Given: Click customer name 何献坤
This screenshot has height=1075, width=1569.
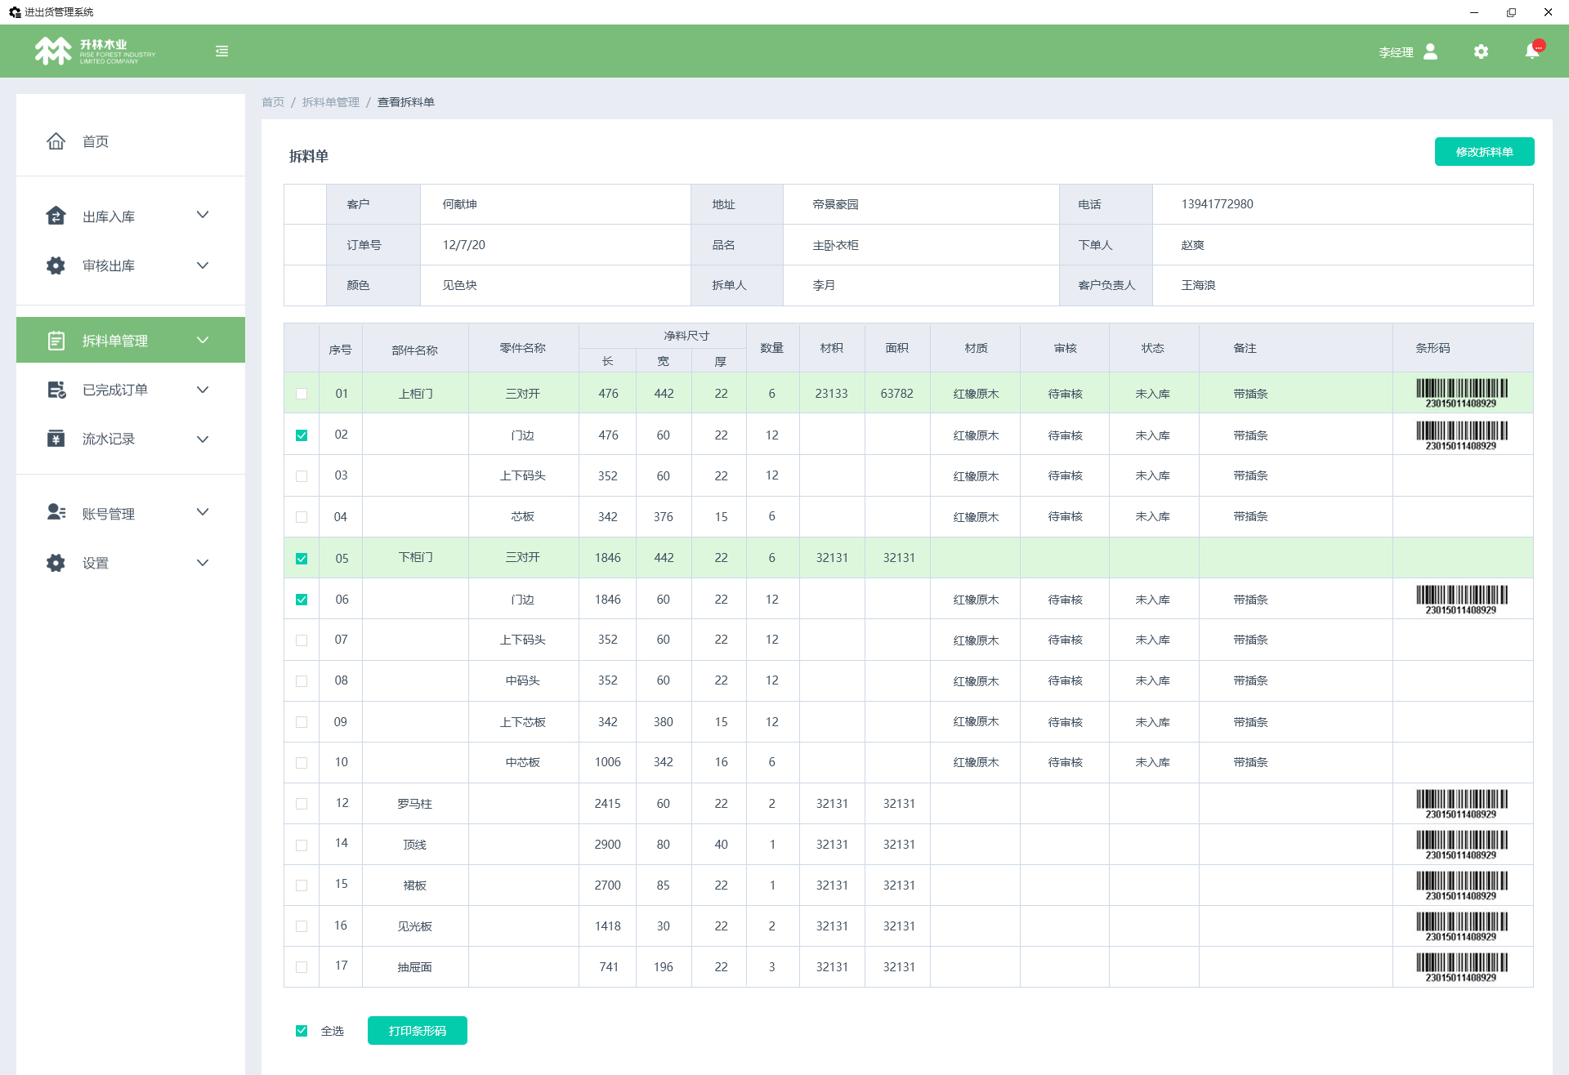Looking at the screenshot, I should point(459,204).
